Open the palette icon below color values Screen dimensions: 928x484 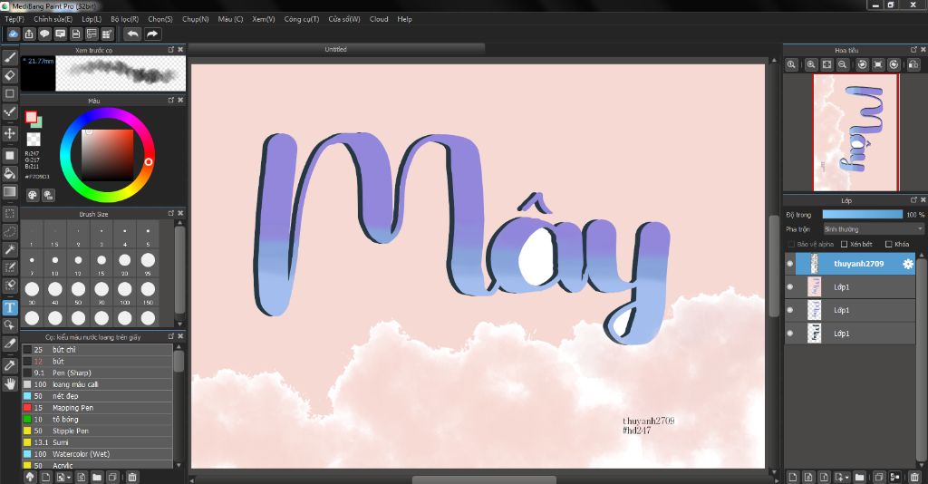click(33, 195)
